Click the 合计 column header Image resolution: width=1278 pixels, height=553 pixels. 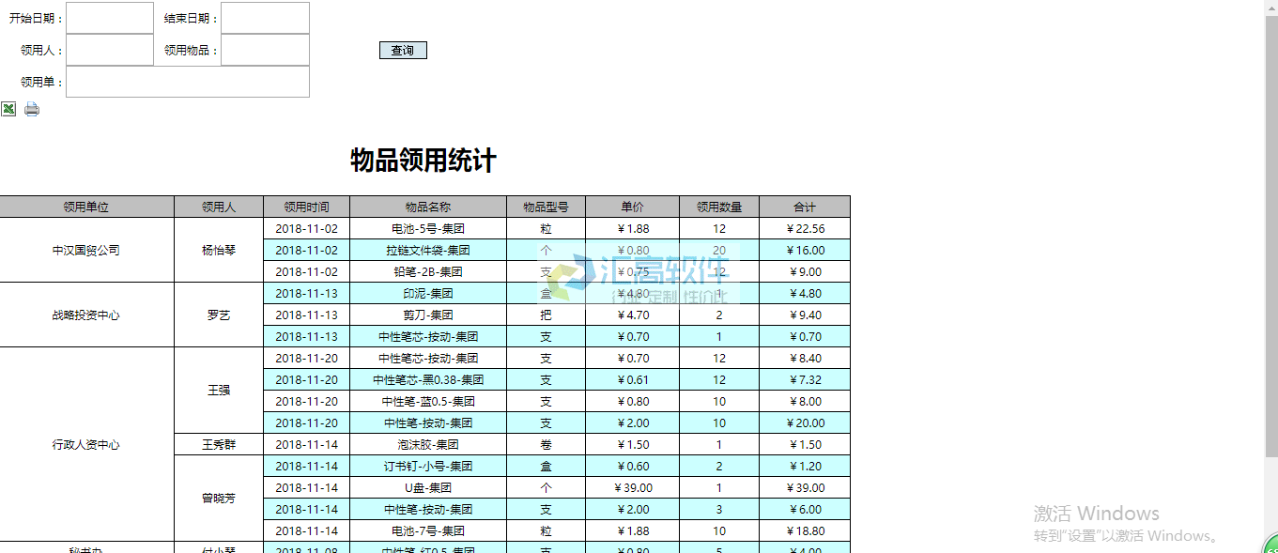(805, 207)
